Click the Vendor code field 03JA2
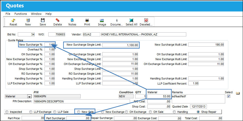This screenshot has height=121, width=243. pyautogui.click(x=91, y=34)
